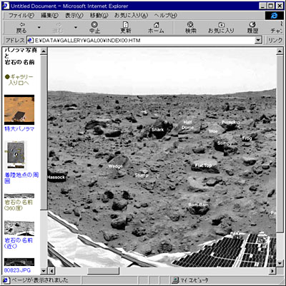
Task: Click the landing site surroundings thumbnail
Action: click(x=16, y=155)
